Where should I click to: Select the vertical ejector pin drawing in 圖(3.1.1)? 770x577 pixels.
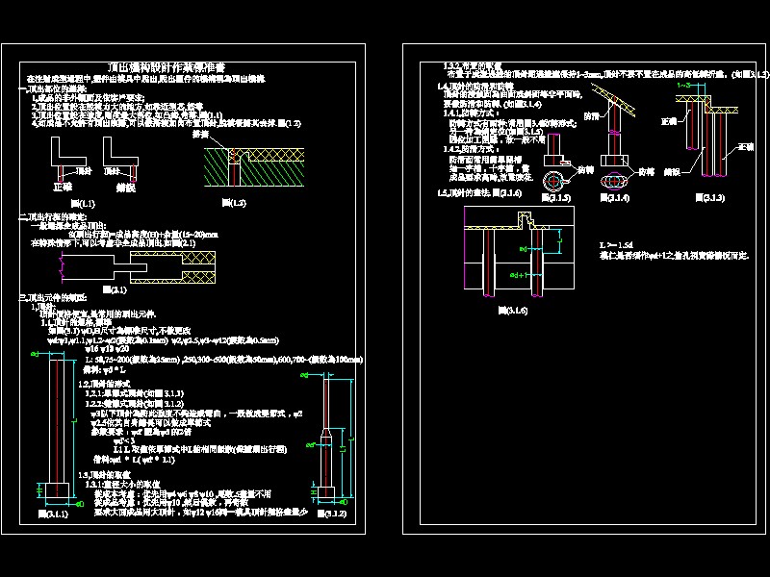coord(58,419)
